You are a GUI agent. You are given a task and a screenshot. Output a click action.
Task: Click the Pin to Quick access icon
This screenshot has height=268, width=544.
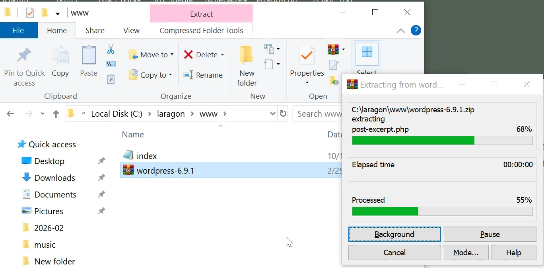pos(24,55)
